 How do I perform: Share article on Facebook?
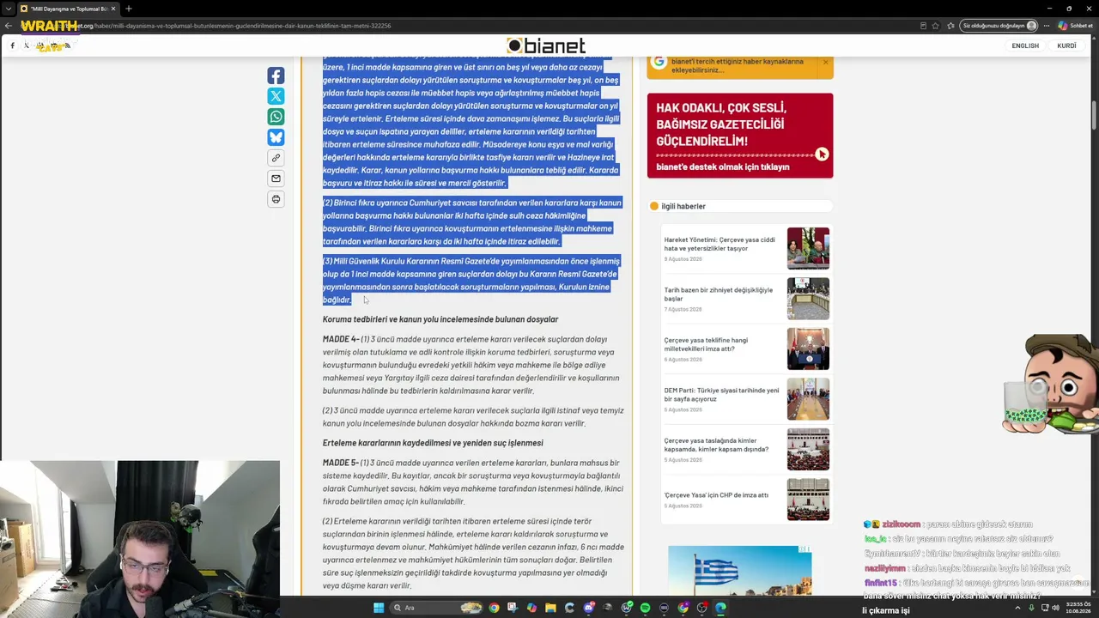(276, 76)
